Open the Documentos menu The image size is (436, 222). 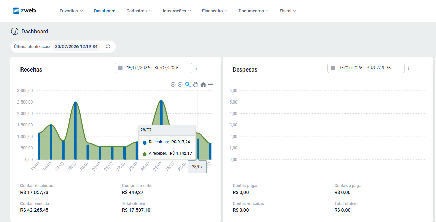click(x=254, y=11)
